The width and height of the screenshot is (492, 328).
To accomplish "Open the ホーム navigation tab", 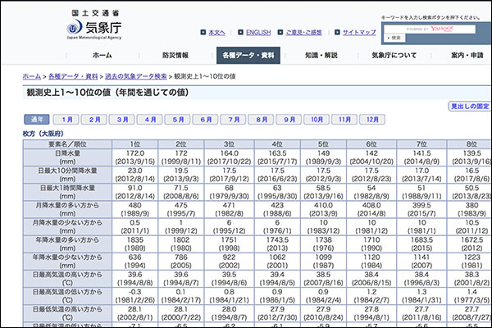I will point(102,55).
